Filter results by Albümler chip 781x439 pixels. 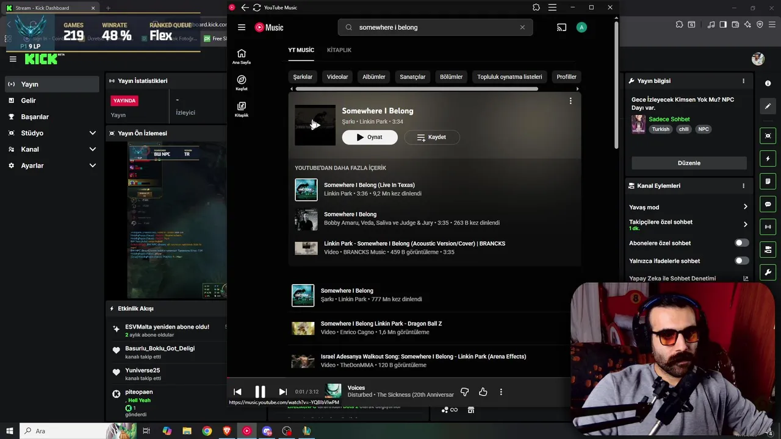pyautogui.click(x=374, y=77)
